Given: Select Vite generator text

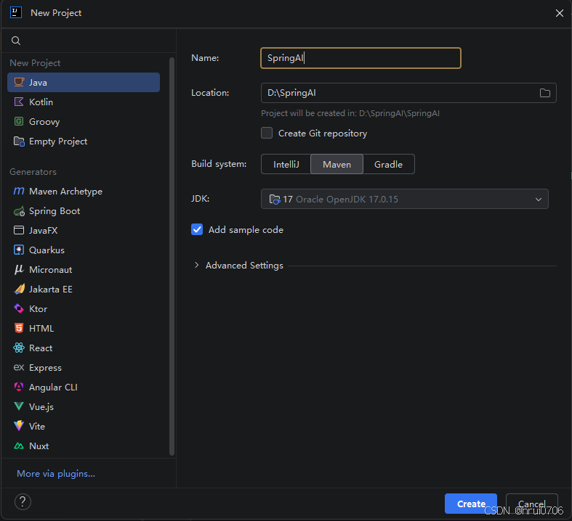Looking at the screenshot, I should (x=37, y=427).
